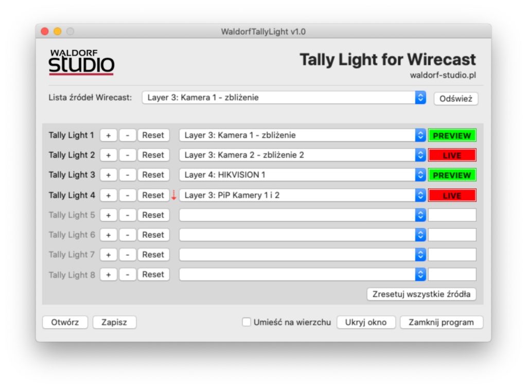The height and width of the screenshot is (389, 527).
Task: Click the Otwórz button
Action: click(65, 322)
